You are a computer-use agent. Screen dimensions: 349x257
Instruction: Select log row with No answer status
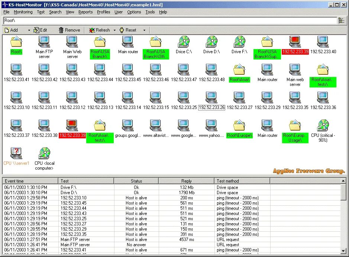click(x=172, y=244)
